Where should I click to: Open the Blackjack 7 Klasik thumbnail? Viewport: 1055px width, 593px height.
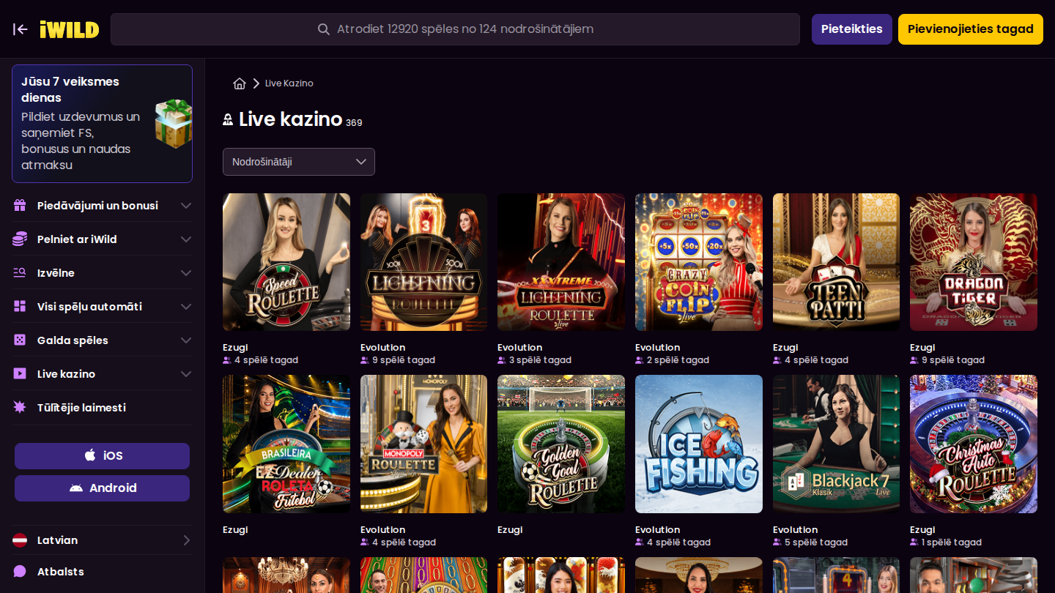[836, 444]
